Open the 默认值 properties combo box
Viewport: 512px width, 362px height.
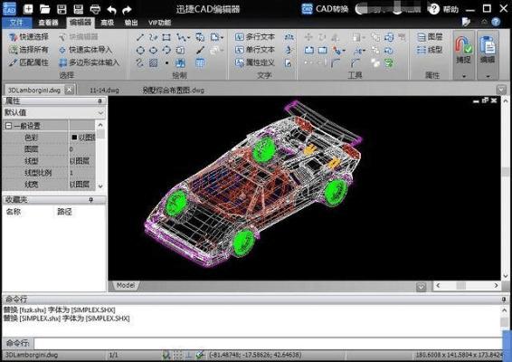[54, 113]
